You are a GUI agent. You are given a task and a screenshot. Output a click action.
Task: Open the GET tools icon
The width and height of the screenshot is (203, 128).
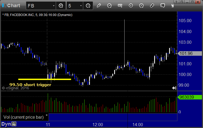[120, 6]
